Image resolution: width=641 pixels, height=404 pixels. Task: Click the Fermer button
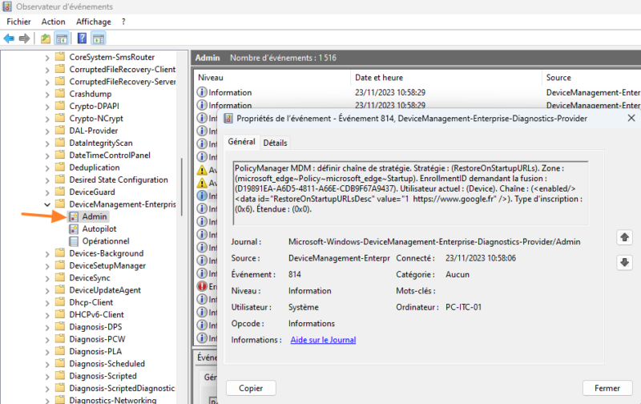point(607,388)
